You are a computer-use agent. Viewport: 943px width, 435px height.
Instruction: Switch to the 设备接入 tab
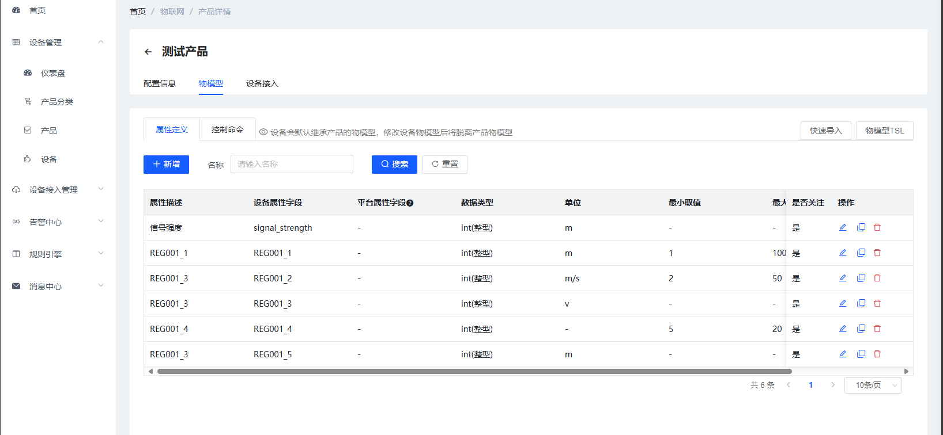(262, 83)
